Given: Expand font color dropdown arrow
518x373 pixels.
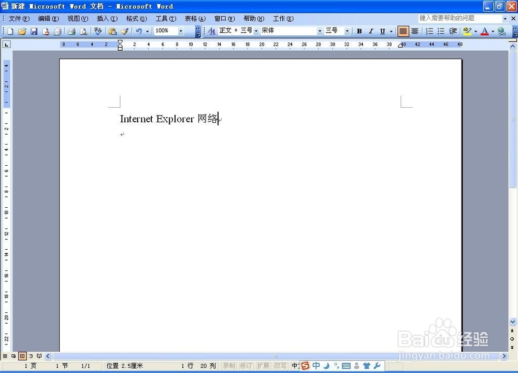Looking at the screenshot, I should coord(493,32).
